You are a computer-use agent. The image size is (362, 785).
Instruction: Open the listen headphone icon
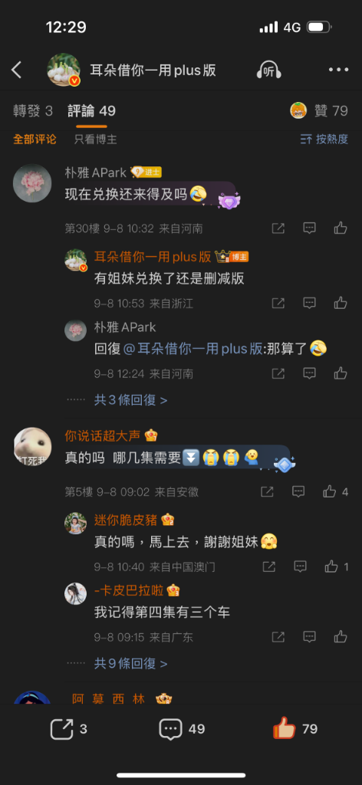269,71
